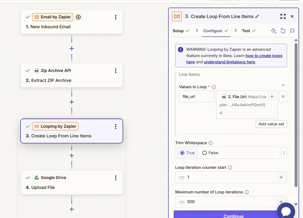
Task: Insert data in Loop iteration counter start field
Action: click(281, 177)
